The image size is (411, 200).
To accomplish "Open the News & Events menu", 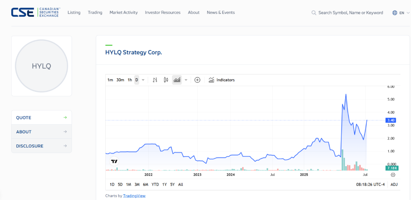I will coord(221,13).
